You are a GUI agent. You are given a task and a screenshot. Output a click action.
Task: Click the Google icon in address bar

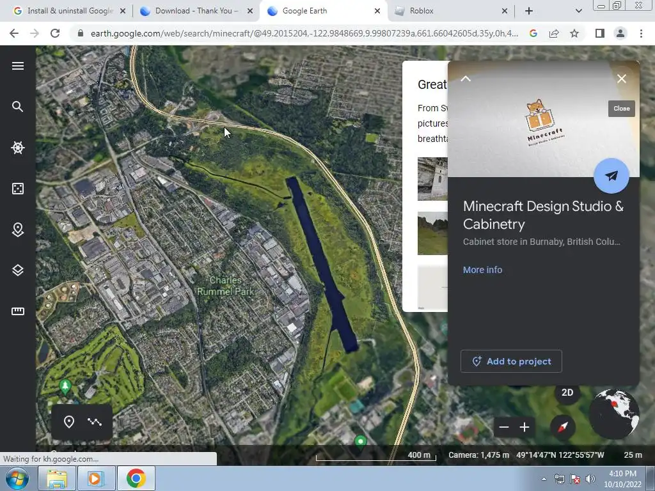point(533,33)
